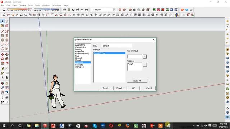The image size is (230, 129).
Task: Click the Zoom Extents tool
Action: tap(3, 92)
